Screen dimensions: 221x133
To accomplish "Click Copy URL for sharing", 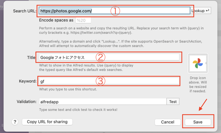I will (47, 122).
